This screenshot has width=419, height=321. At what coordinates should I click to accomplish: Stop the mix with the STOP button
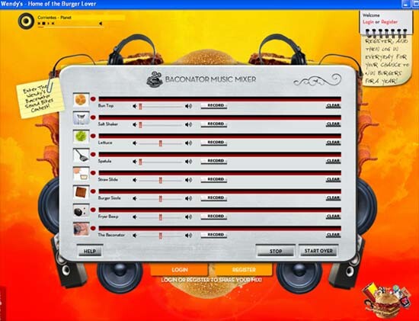pos(276,251)
